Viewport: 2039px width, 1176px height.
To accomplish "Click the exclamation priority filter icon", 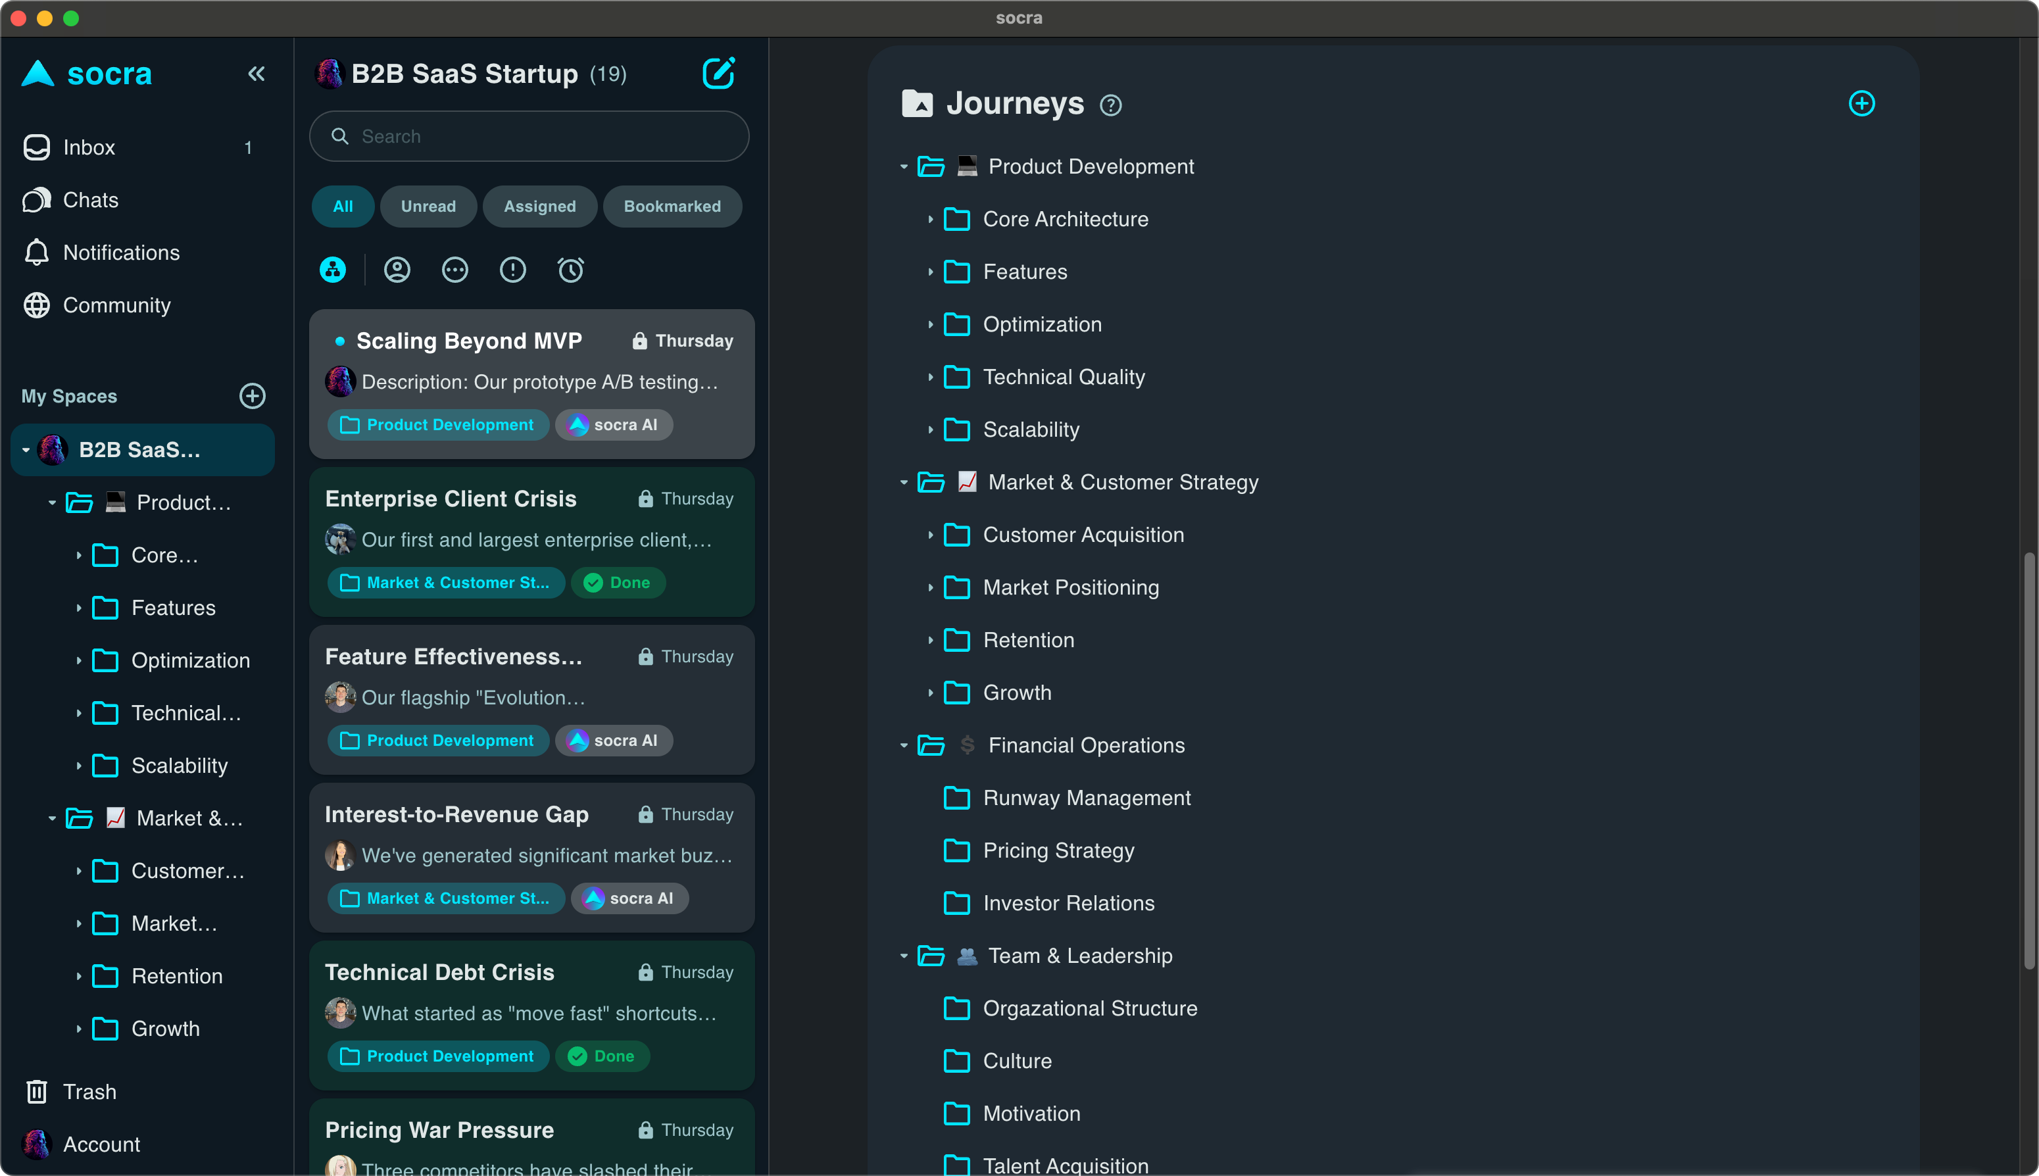I will click(513, 270).
